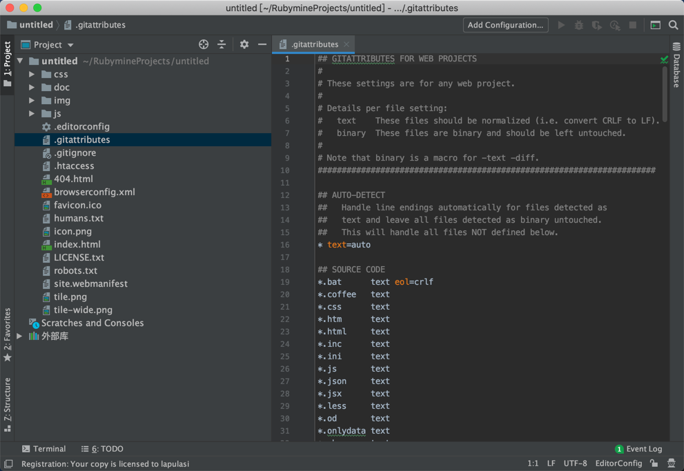Hide the Project panel with minus icon
Viewport: 684px width, 471px height.
click(x=262, y=44)
